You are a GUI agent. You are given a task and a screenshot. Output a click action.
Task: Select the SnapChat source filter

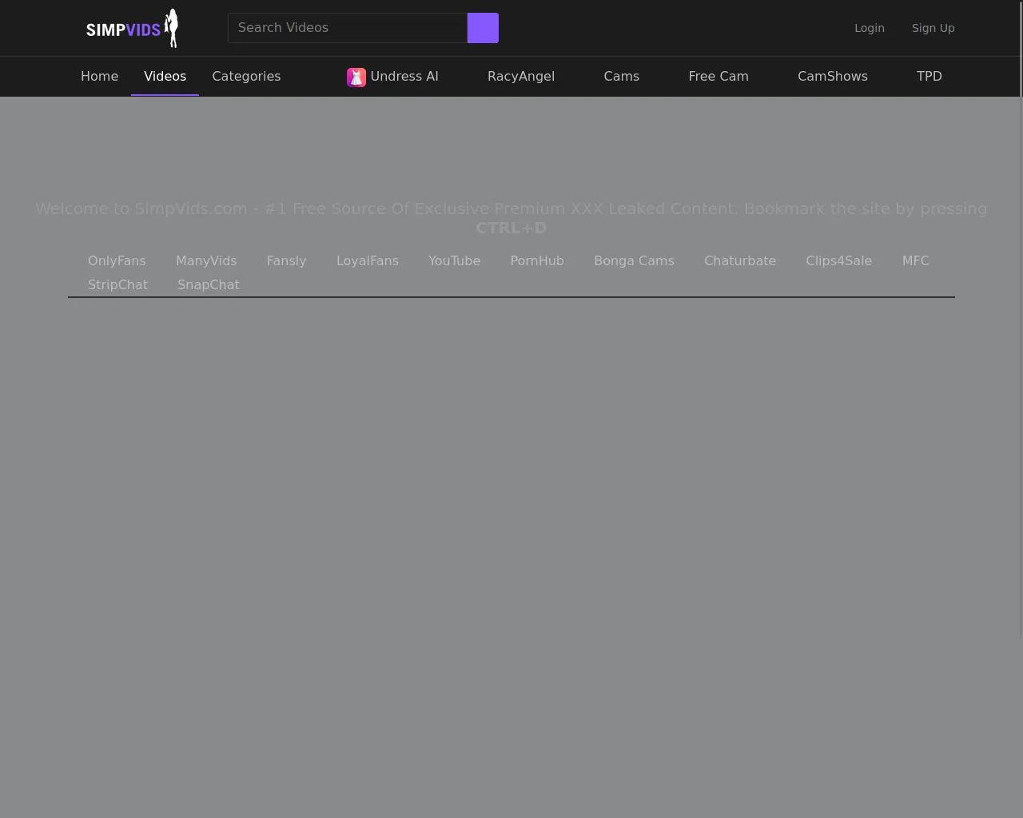[x=208, y=285]
